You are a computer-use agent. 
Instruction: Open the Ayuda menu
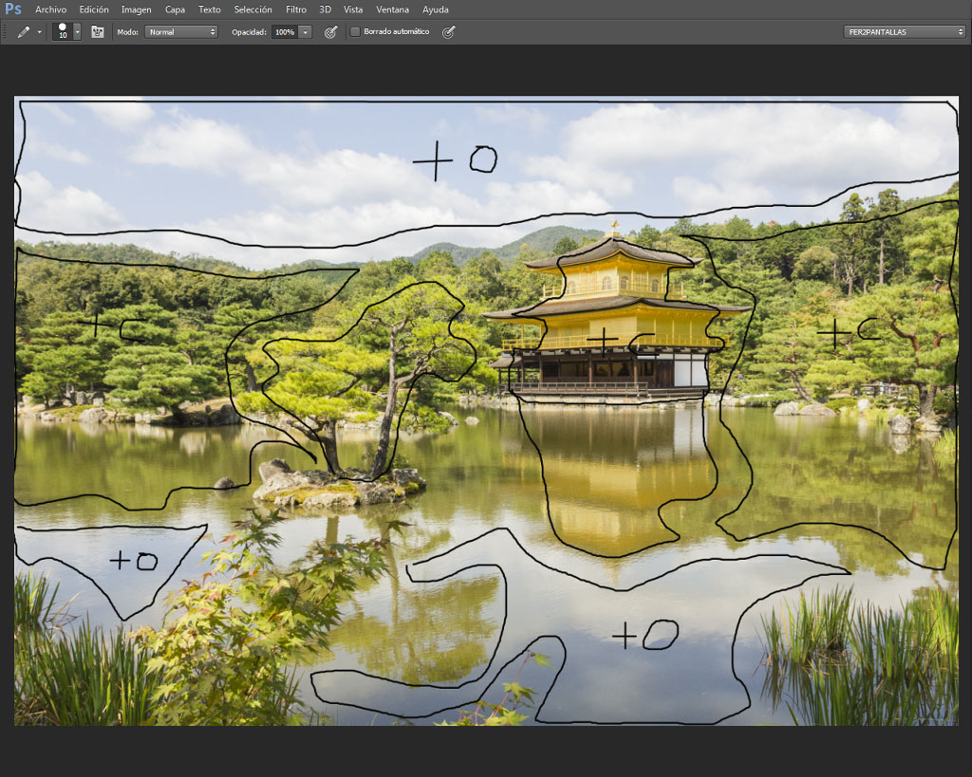coord(435,9)
